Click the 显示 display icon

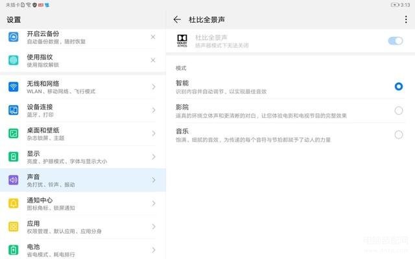pos(14,157)
